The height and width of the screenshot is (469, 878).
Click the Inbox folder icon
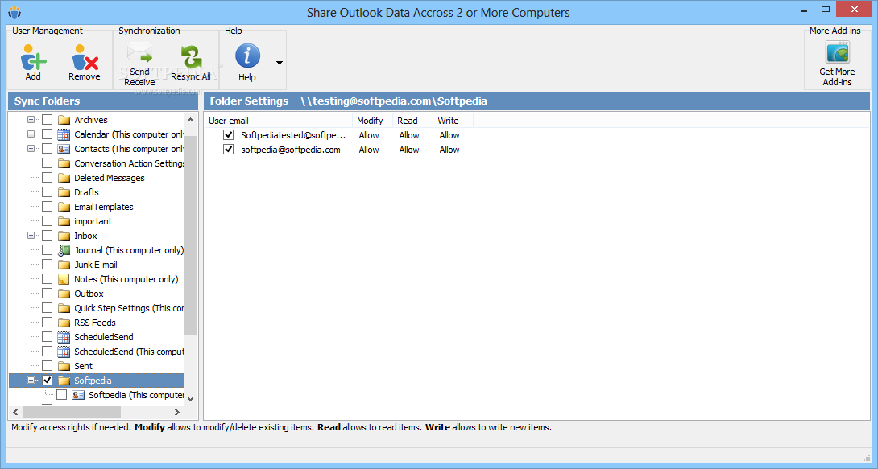click(x=64, y=236)
